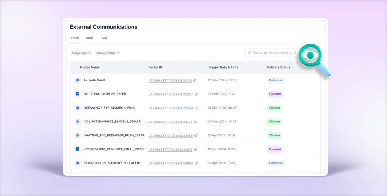387x196 pixels.
Task: Open external link icon for ID ending 24902
Action: [196, 164]
